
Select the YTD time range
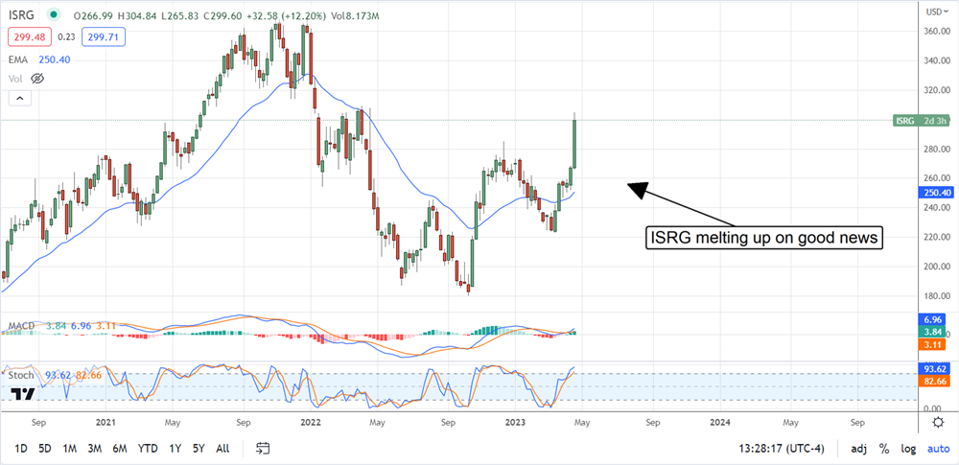pyautogui.click(x=148, y=448)
